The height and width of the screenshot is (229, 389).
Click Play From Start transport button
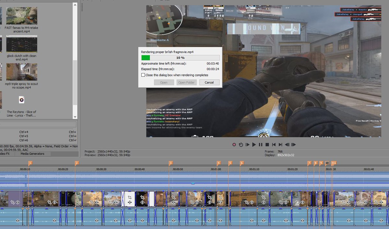click(x=248, y=145)
